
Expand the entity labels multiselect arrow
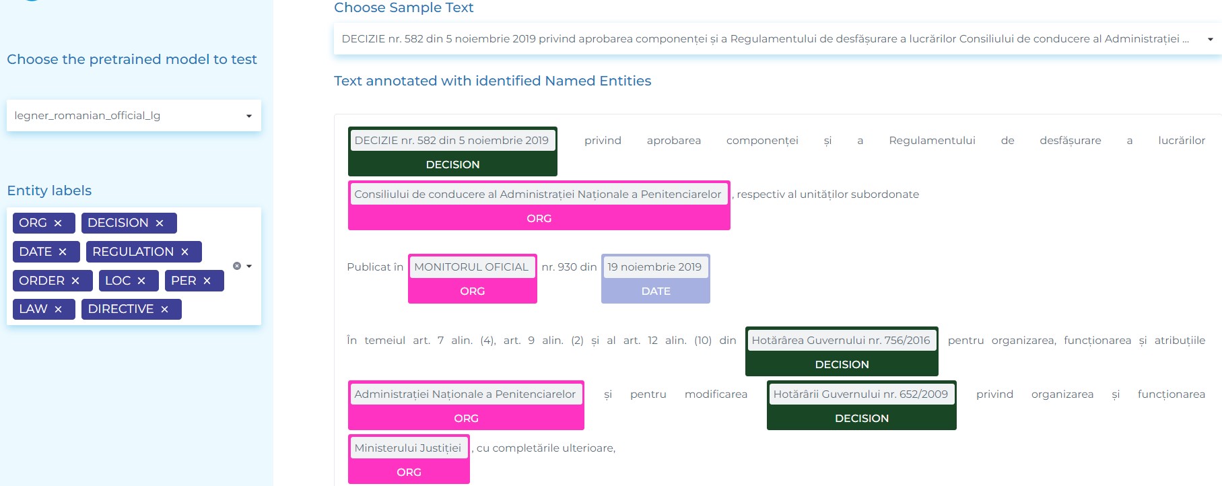pyautogui.click(x=249, y=266)
